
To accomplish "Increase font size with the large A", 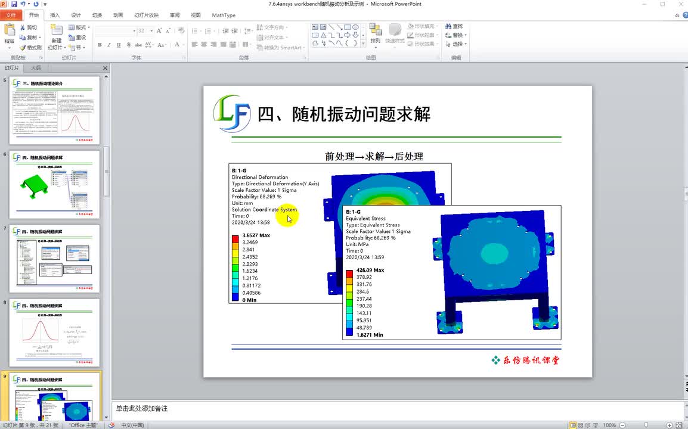I will (159, 31).
